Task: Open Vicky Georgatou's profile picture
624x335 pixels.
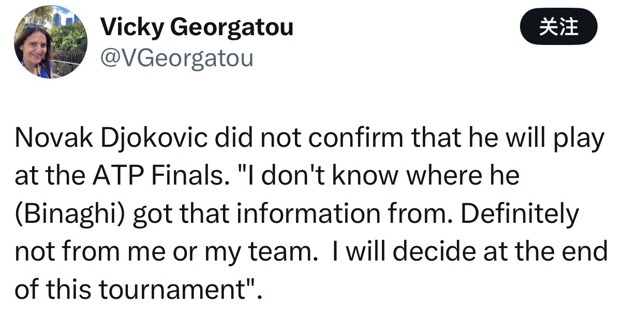Action: pyautogui.click(x=50, y=42)
